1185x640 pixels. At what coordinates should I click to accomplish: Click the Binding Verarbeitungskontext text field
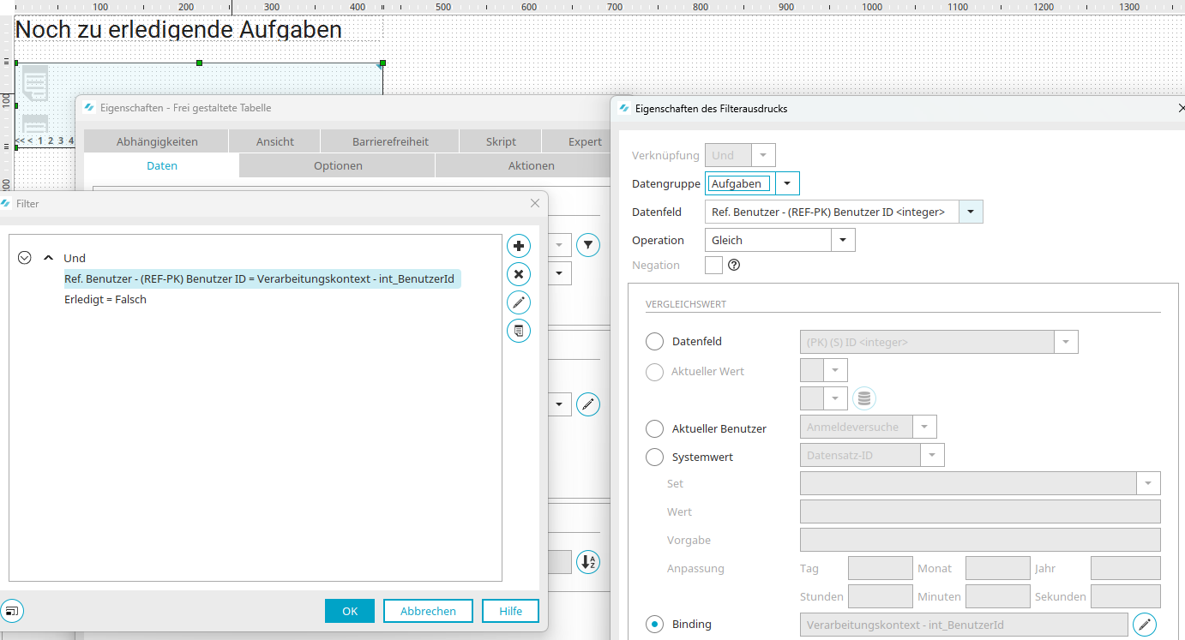tap(964, 625)
